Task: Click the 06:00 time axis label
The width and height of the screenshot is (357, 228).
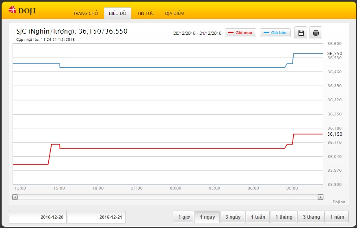Action: click(253, 188)
